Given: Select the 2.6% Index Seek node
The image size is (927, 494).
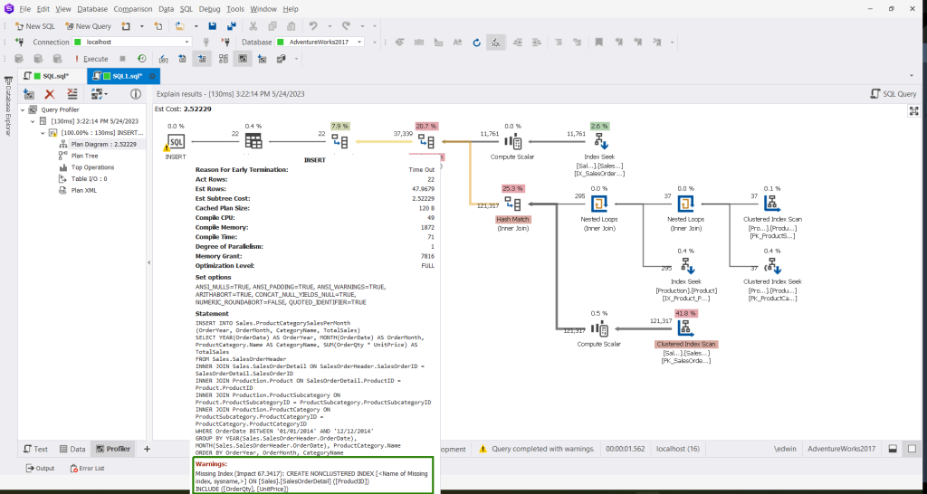Looking at the screenshot, I should pyautogui.click(x=599, y=142).
